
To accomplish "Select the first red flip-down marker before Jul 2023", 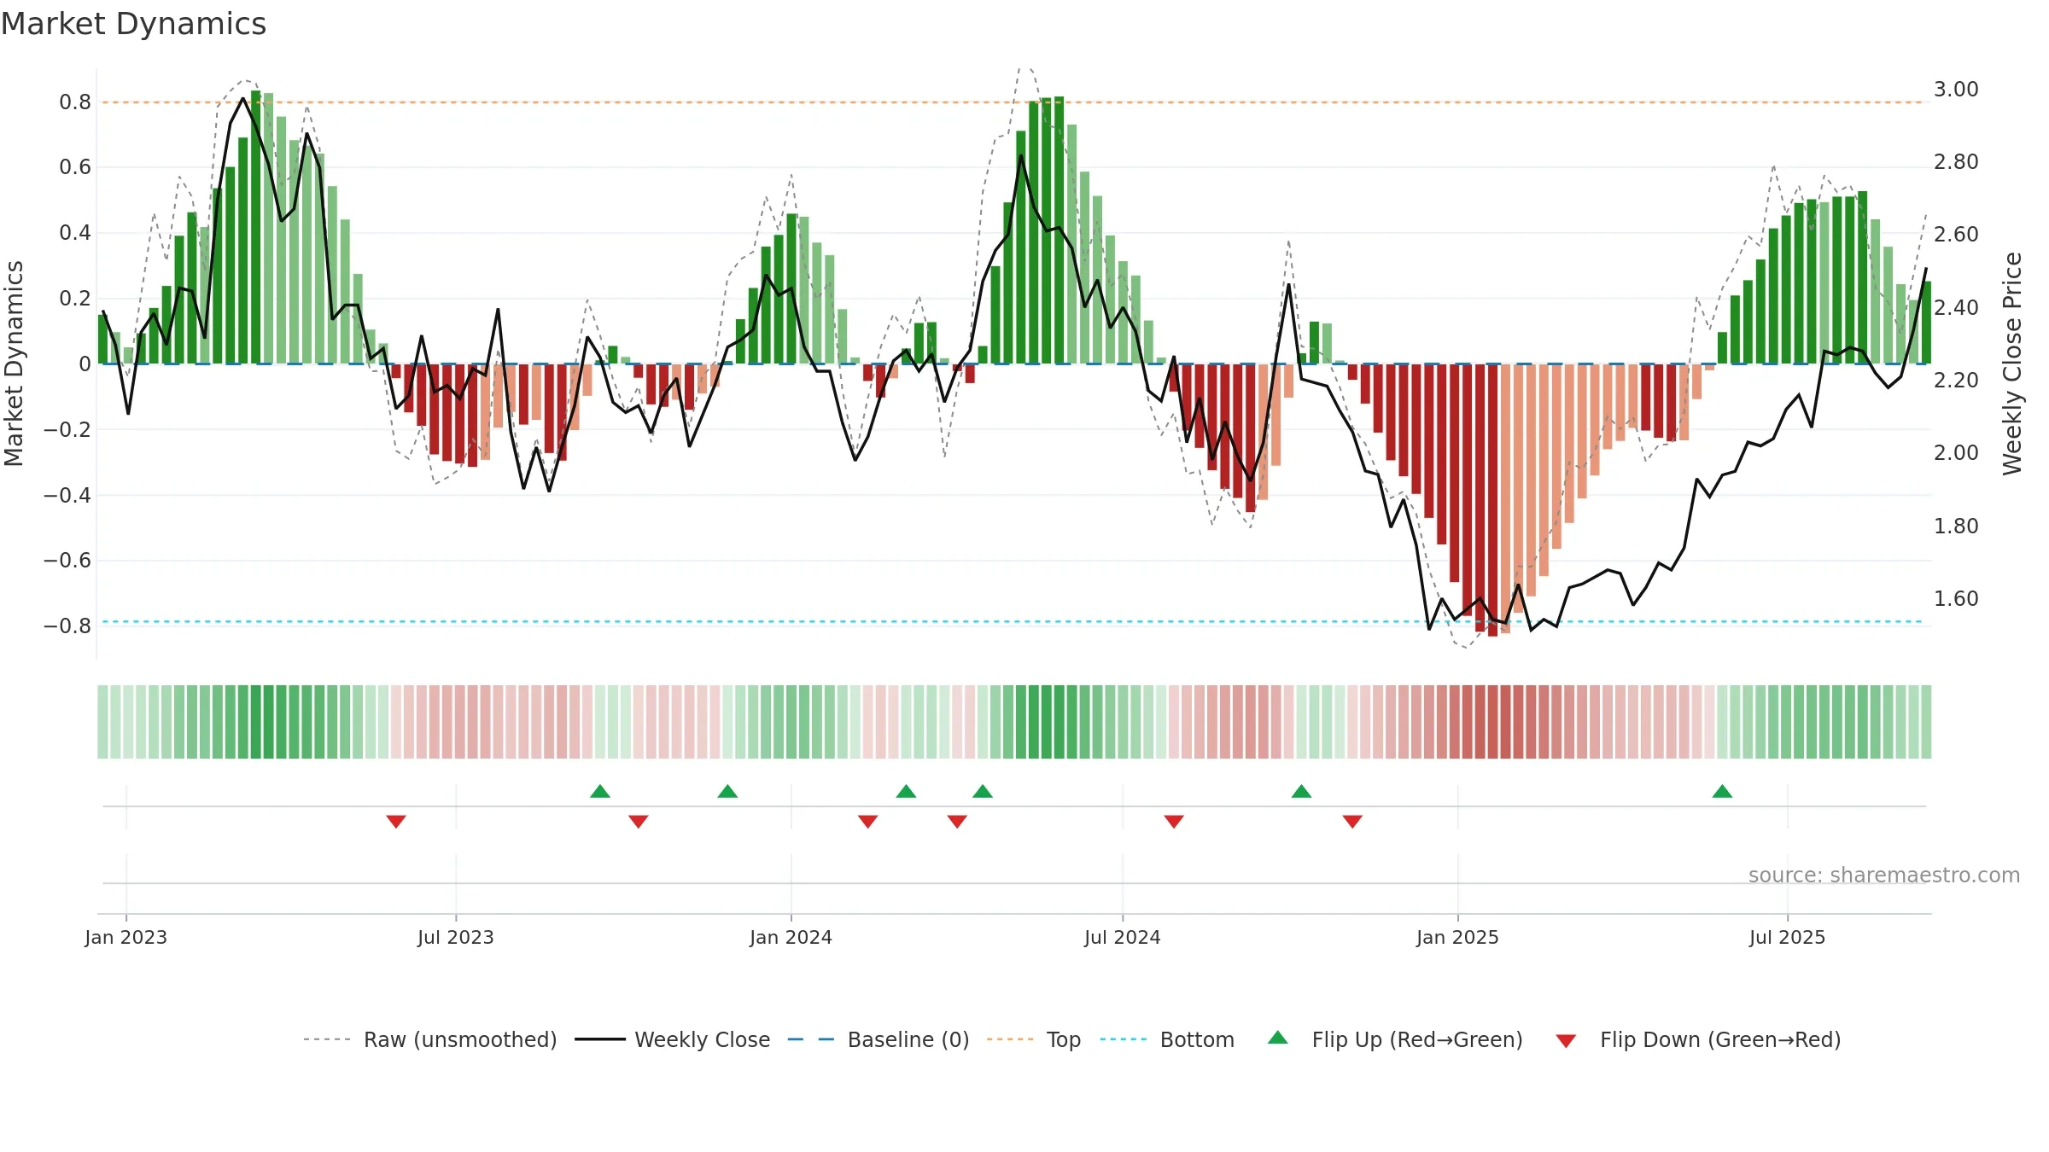I will [396, 821].
